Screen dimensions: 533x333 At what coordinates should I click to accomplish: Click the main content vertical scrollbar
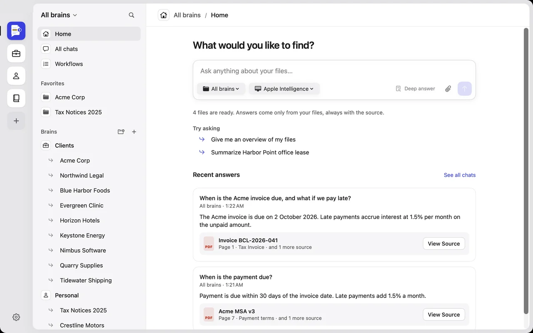pos(526,171)
